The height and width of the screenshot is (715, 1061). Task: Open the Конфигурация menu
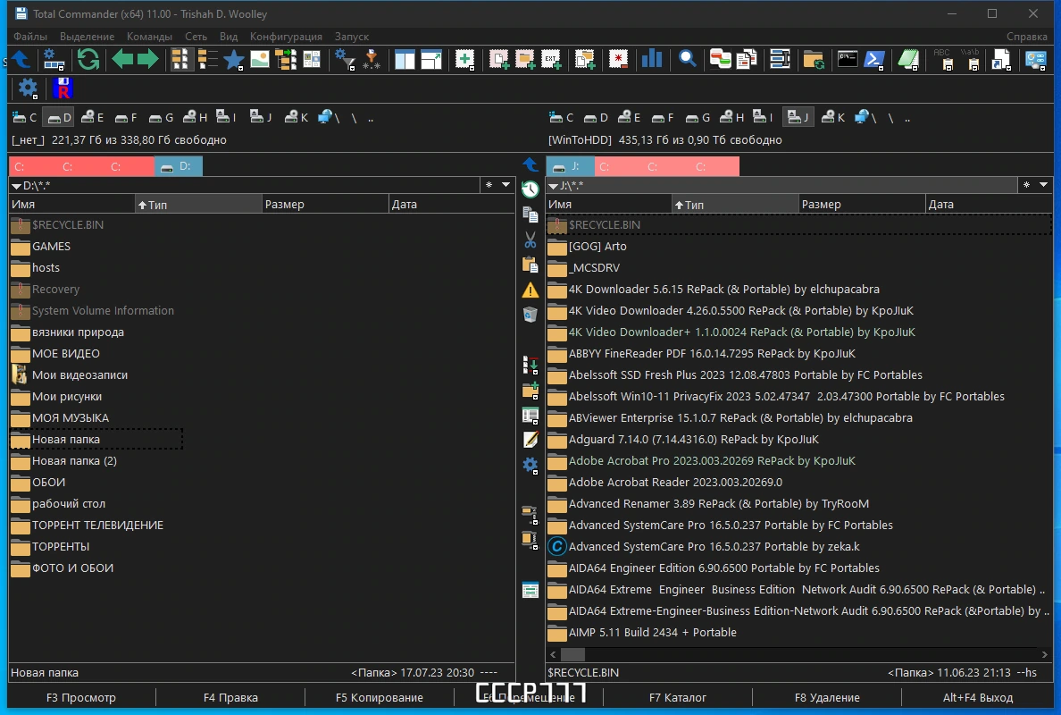(286, 37)
